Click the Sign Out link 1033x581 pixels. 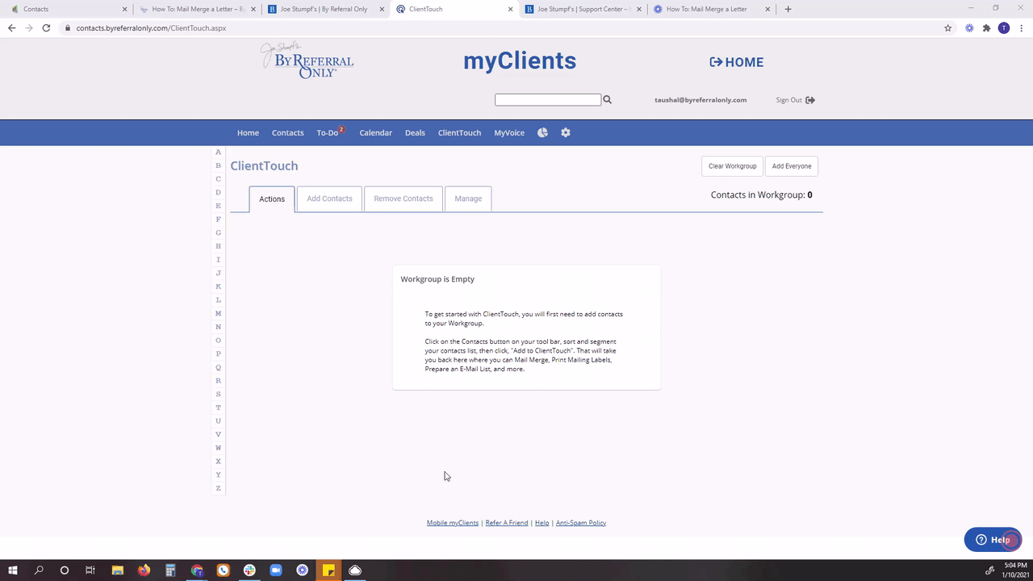click(x=788, y=100)
